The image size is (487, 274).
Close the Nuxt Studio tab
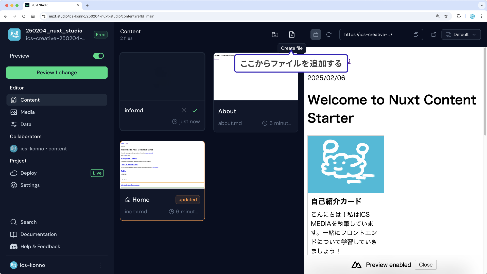[78, 5]
